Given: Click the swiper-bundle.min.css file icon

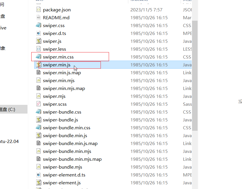Looking at the screenshot, I should [39, 128].
